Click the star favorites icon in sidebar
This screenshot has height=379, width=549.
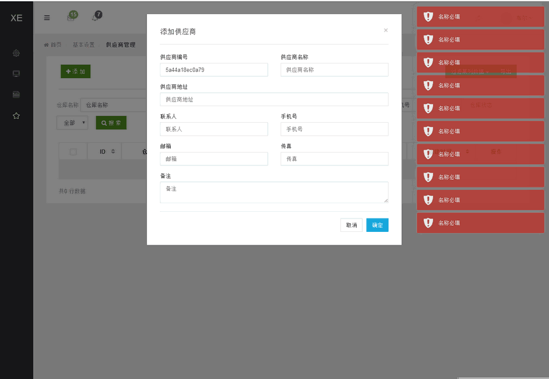click(16, 115)
